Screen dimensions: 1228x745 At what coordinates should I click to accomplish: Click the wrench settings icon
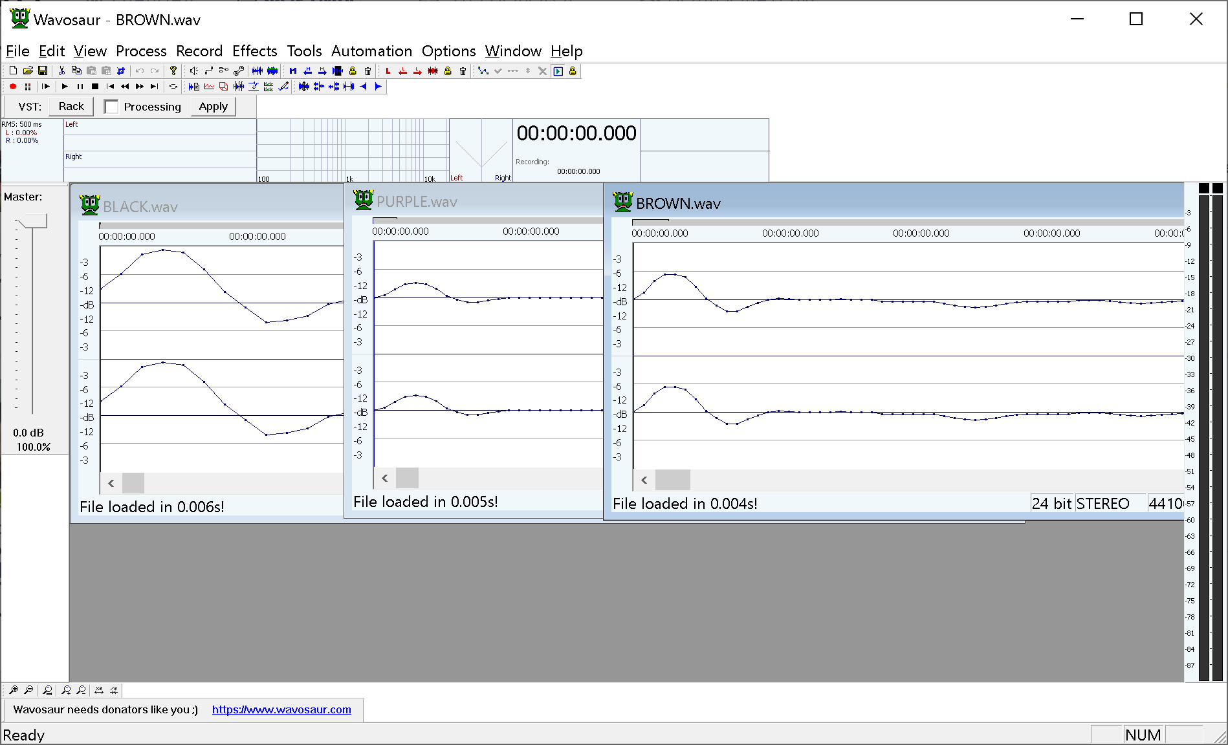click(239, 71)
